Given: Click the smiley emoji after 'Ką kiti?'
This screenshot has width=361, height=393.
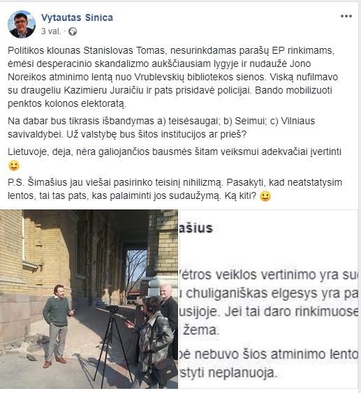Looking at the screenshot, I should 265,196.
